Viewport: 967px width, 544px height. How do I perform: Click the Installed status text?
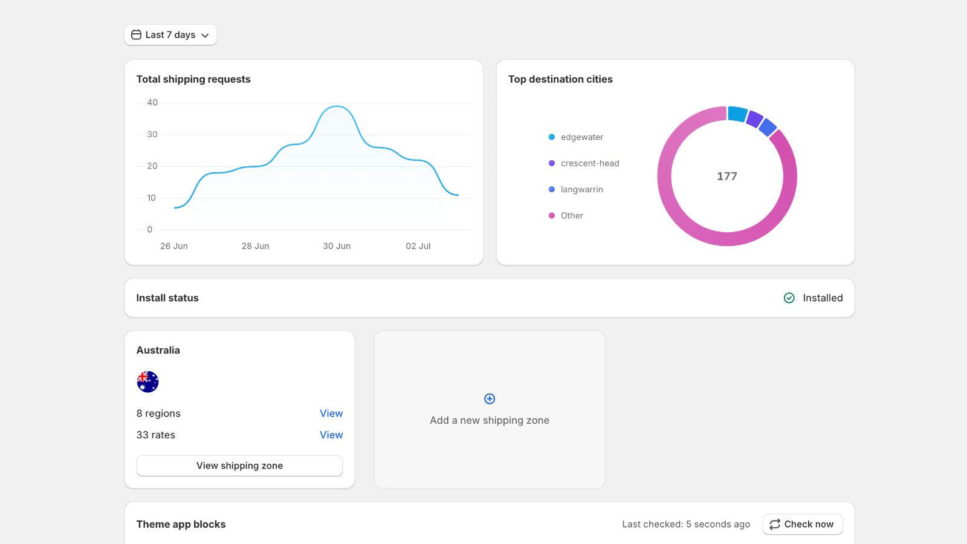tap(823, 298)
